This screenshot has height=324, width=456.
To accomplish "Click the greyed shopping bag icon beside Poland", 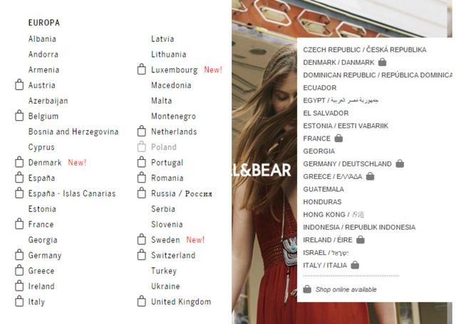I will [x=142, y=147].
